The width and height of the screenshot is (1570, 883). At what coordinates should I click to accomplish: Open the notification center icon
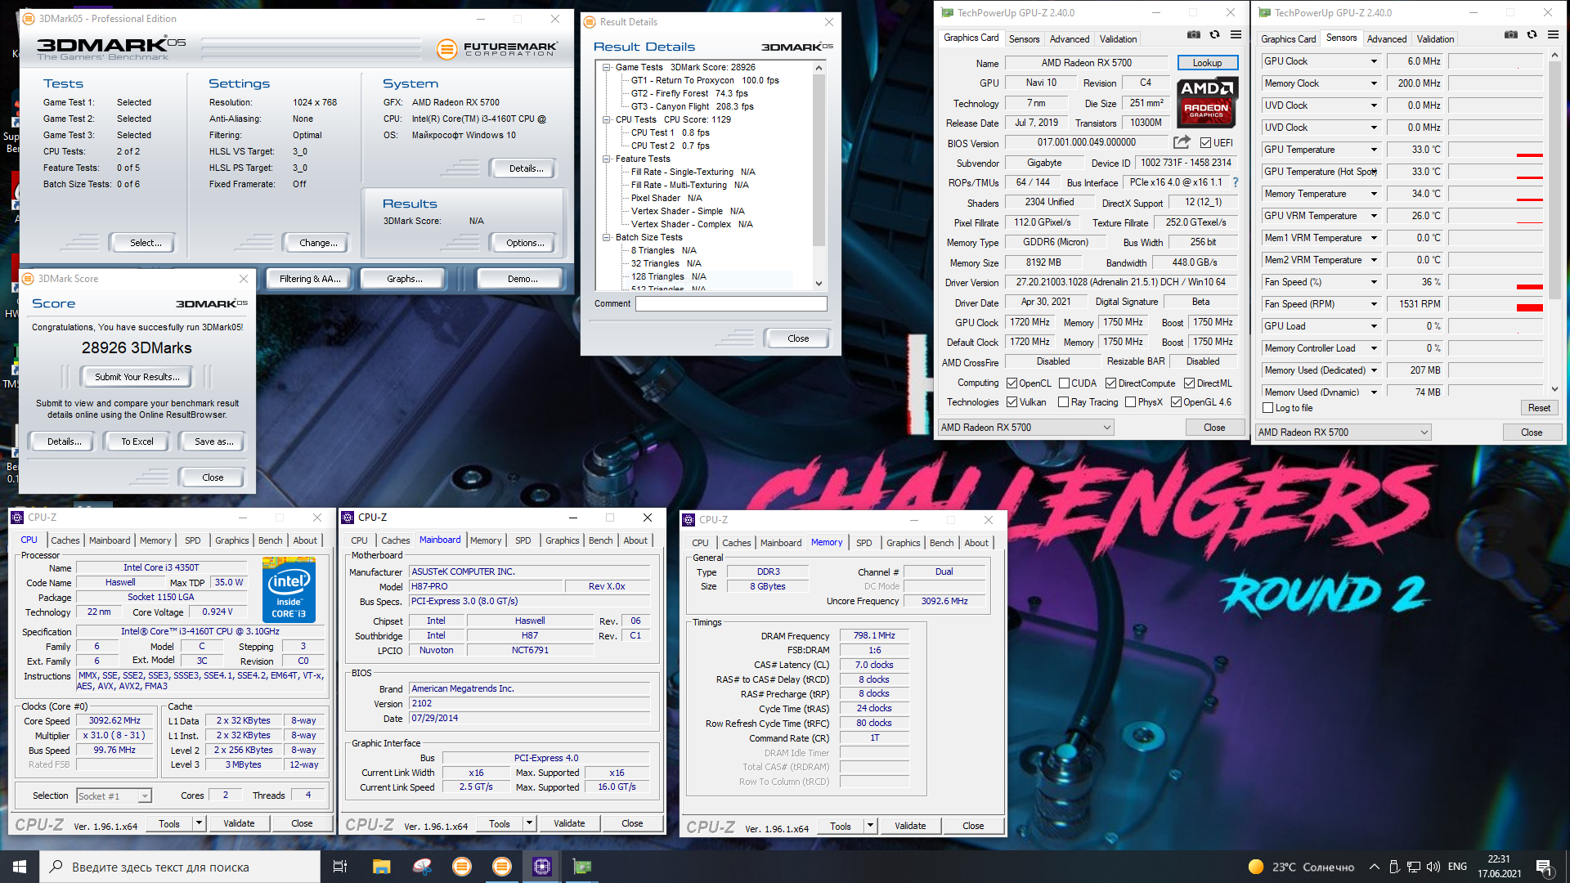[x=1544, y=867]
